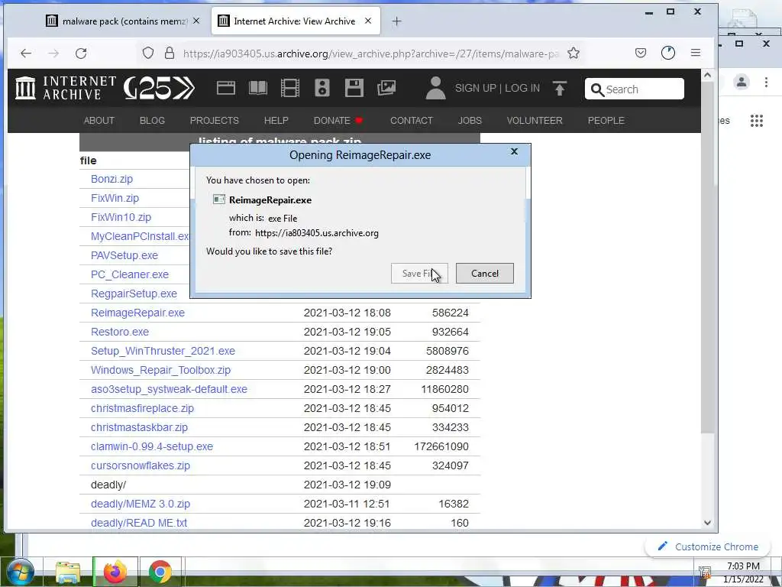
Task: Click the Firefox back arrow button
Action: (x=26, y=53)
